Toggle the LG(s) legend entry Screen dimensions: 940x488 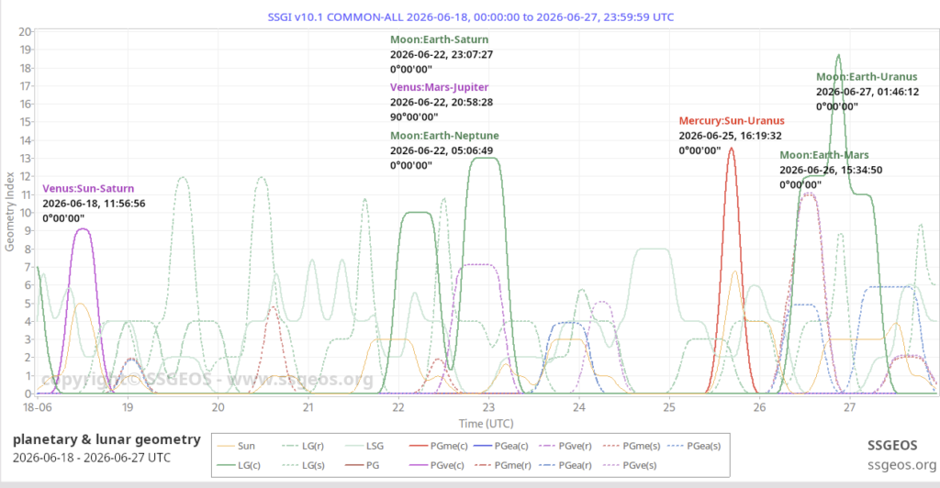coord(303,465)
